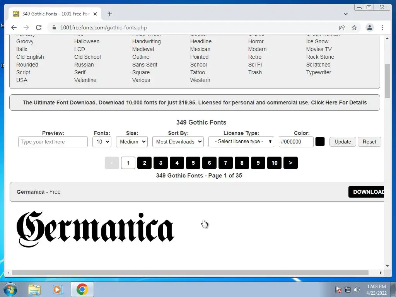Open the Valentine fonts category

(x=85, y=80)
